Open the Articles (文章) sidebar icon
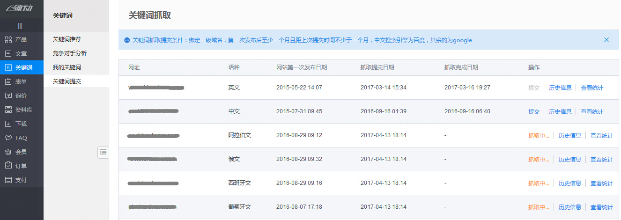This screenshot has height=220, width=621. coord(8,54)
